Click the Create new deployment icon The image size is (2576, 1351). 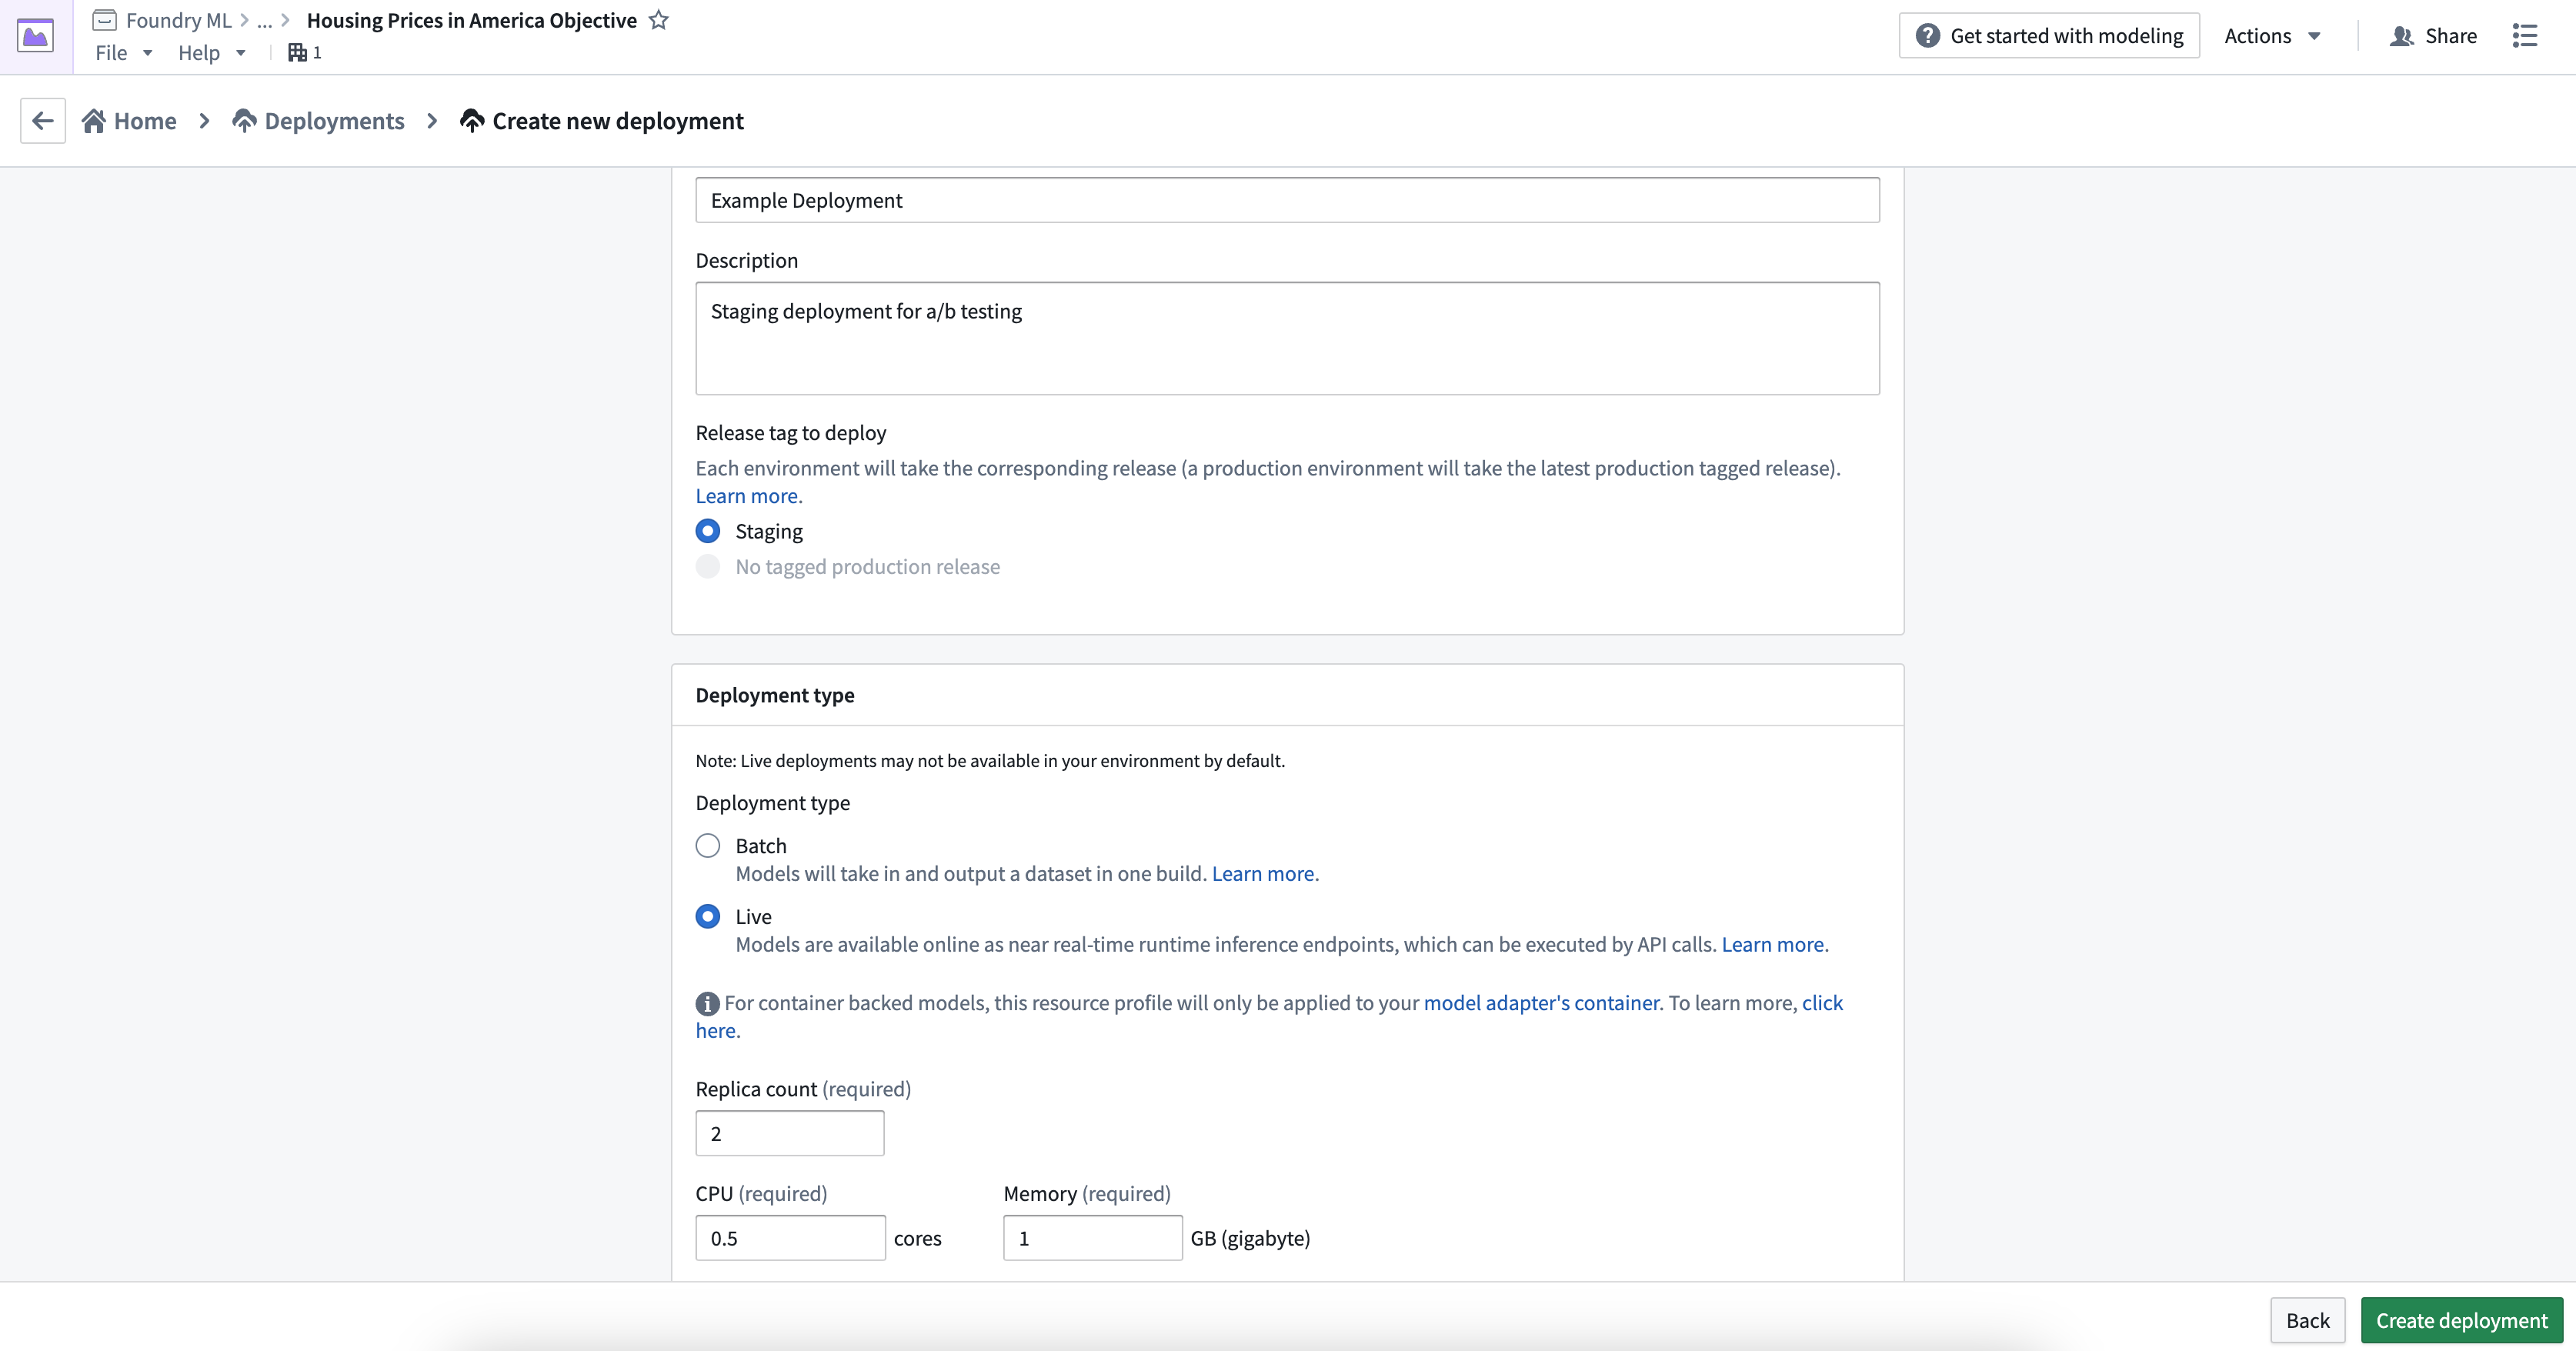point(470,121)
